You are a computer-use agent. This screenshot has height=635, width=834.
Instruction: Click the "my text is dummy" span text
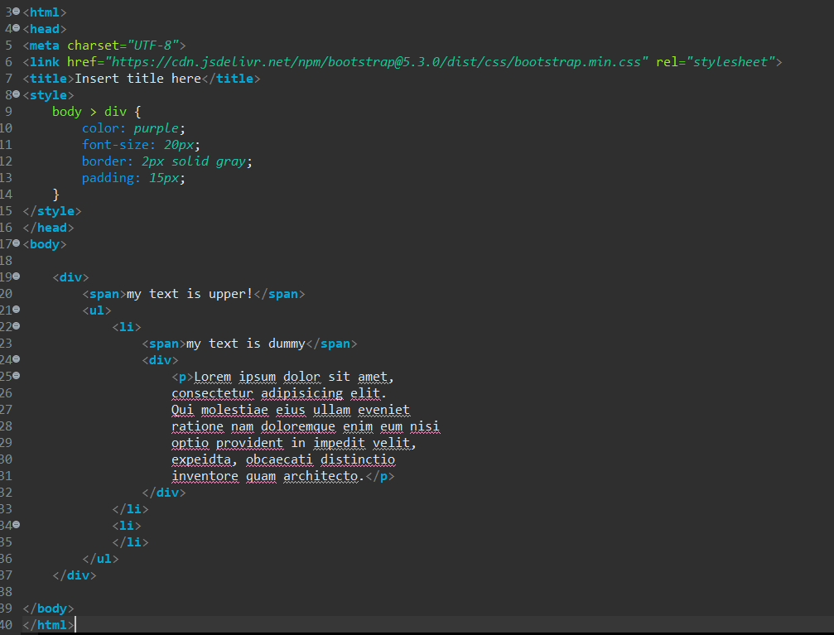click(246, 344)
